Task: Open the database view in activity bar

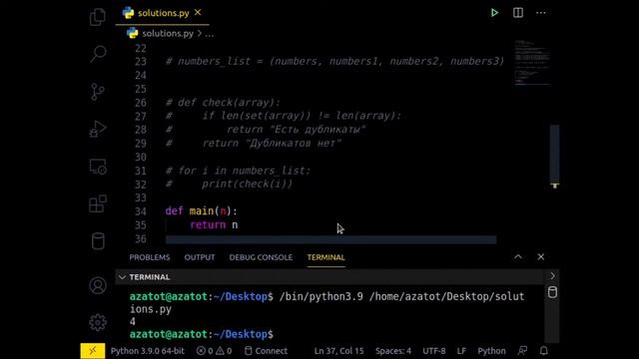Action: [x=98, y=241]
